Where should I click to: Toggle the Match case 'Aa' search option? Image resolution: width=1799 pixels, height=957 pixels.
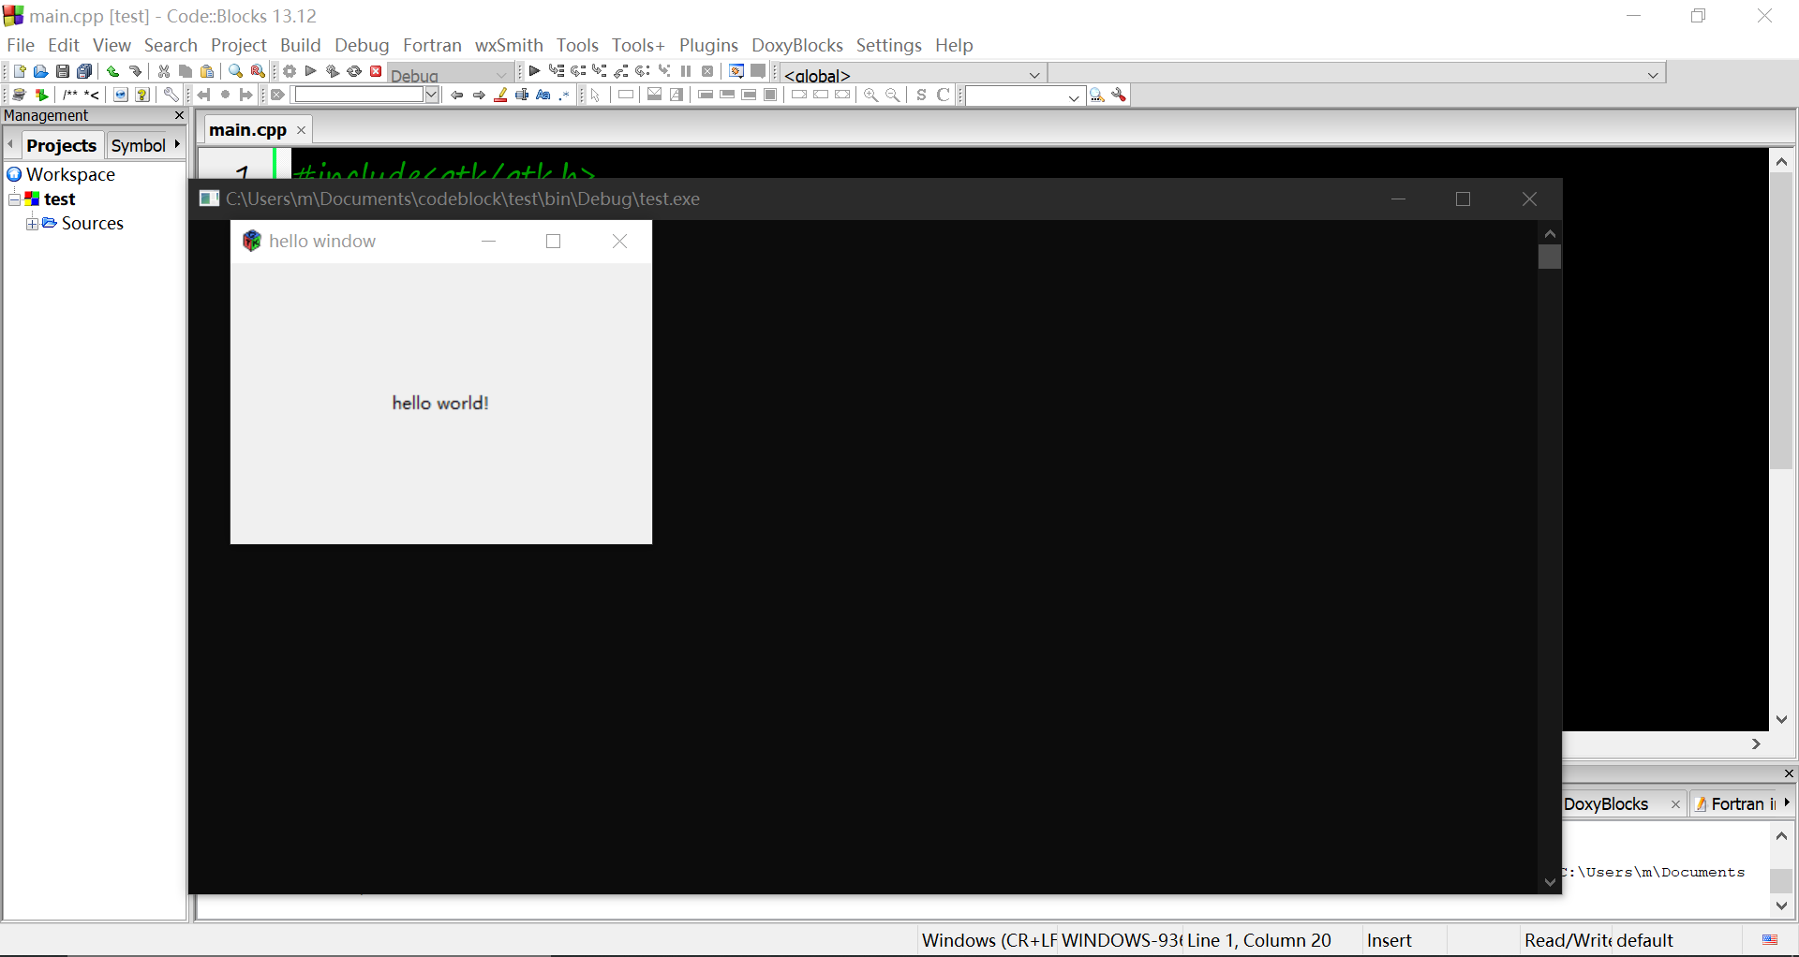(x=543, y=95)
